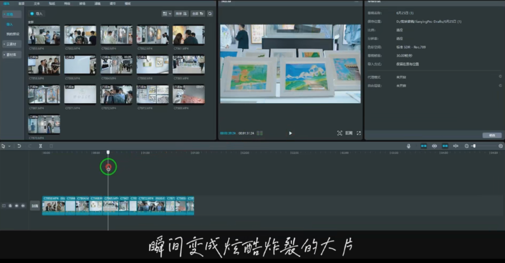Image resolution: width=505 pixels, height=263 pixels.
Task: Click the 导入 import button
Action: (36, 14)
